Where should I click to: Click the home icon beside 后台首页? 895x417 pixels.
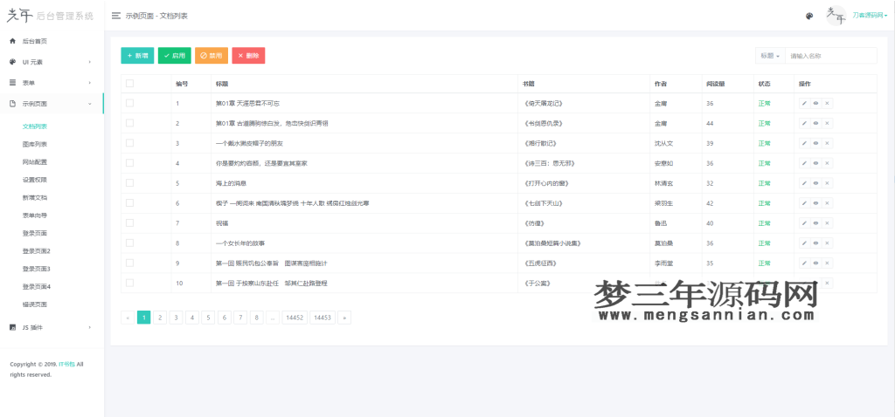(x=12, y=41)
